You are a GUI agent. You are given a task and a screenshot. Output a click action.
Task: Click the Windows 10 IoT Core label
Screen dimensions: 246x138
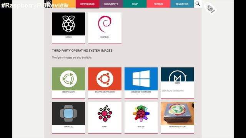click(141, 92)
